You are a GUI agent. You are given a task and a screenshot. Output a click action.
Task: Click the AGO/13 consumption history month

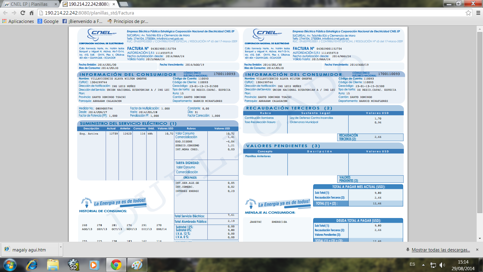87,229
